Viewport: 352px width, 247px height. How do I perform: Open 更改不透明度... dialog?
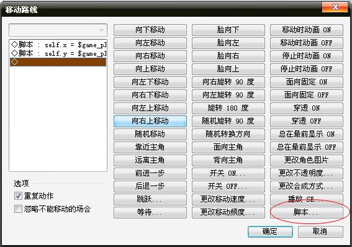tap(307, 173)
